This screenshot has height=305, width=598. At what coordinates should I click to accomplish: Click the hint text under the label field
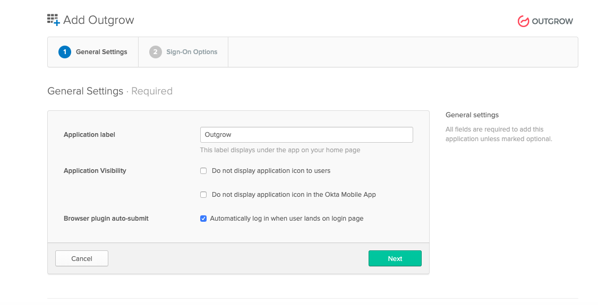tap(280, 150)
